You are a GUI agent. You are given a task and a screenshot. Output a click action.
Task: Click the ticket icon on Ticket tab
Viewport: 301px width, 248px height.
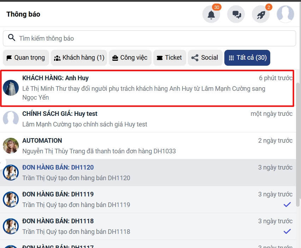point(160,58)
